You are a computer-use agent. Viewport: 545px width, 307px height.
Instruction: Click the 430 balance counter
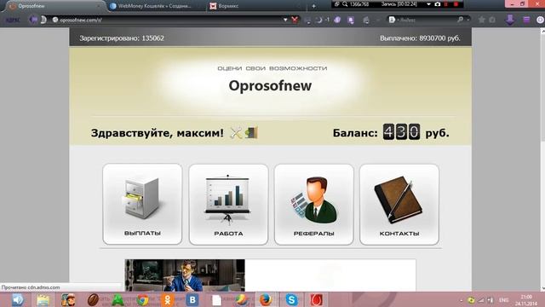click(x=401, y=132)
